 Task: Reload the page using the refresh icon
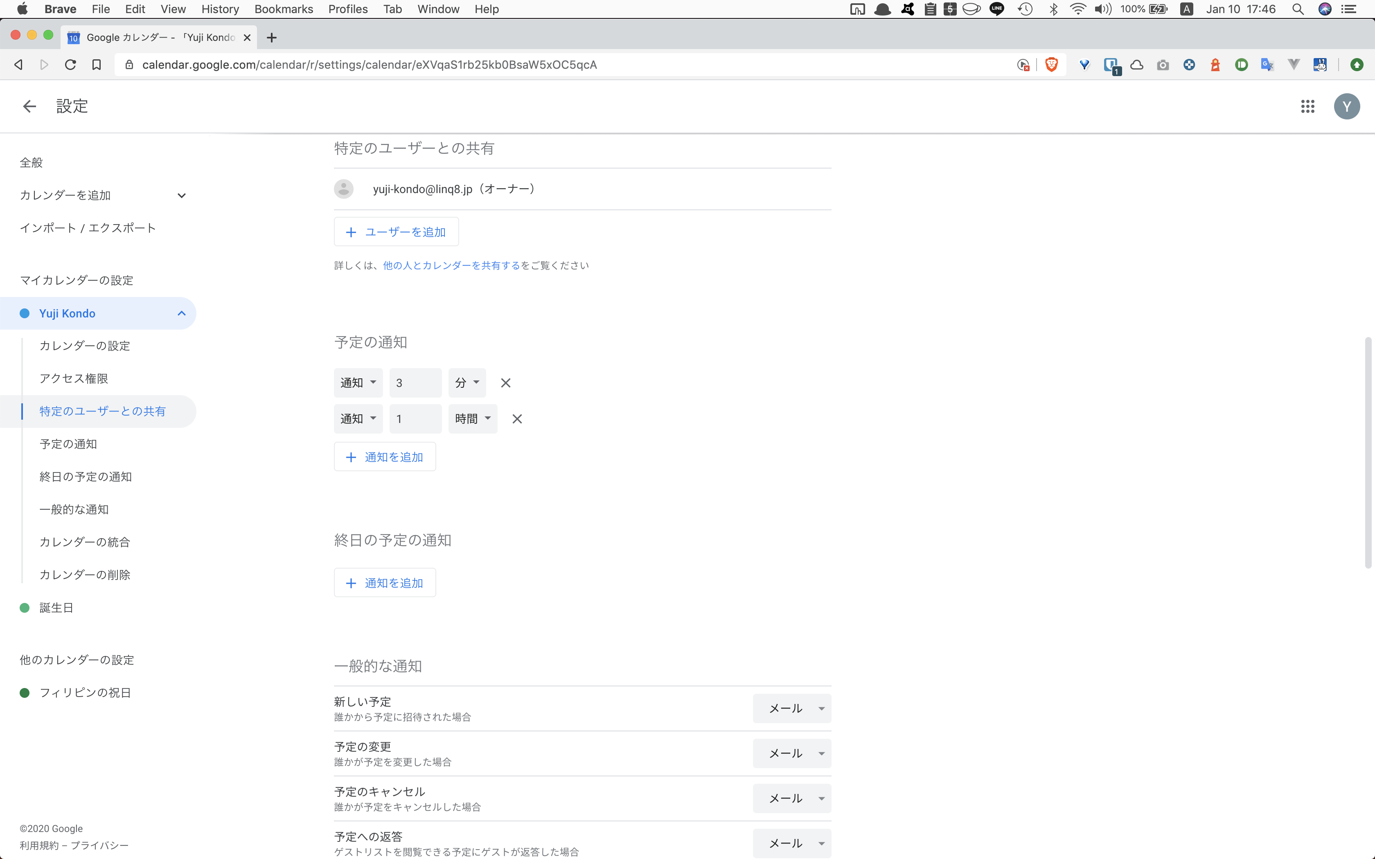tap(70, 64)
